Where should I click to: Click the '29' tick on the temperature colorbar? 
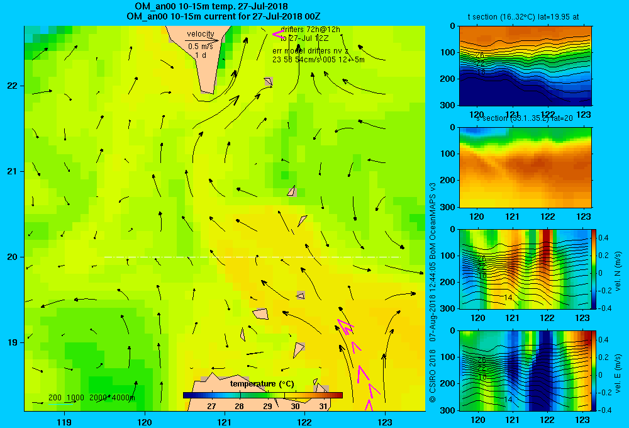coord(267,407)
